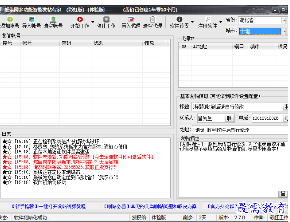Click the 情况 column header

(x=154, y=43)
